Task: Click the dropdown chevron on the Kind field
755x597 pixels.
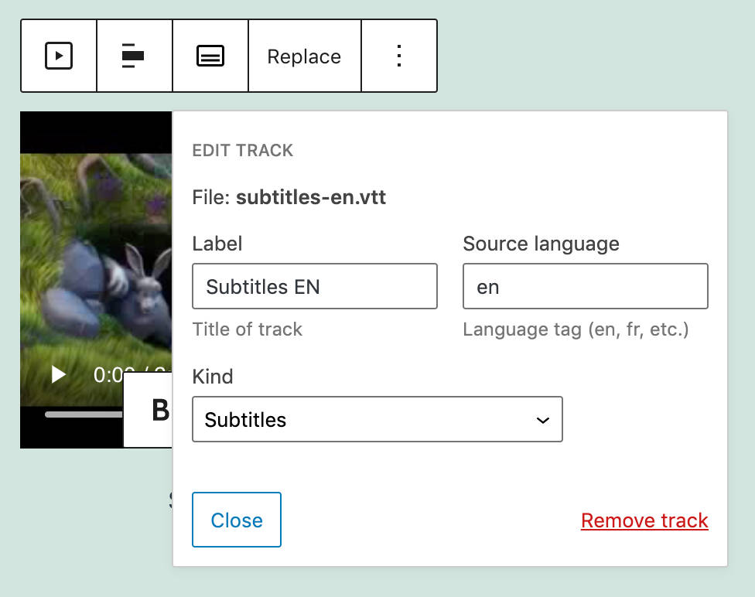Action: point(543,419)
